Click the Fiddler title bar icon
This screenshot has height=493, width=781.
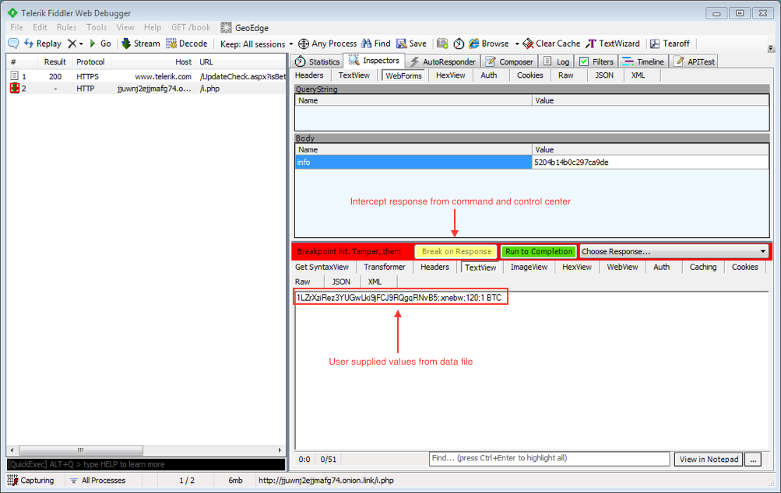pos(12,13)
